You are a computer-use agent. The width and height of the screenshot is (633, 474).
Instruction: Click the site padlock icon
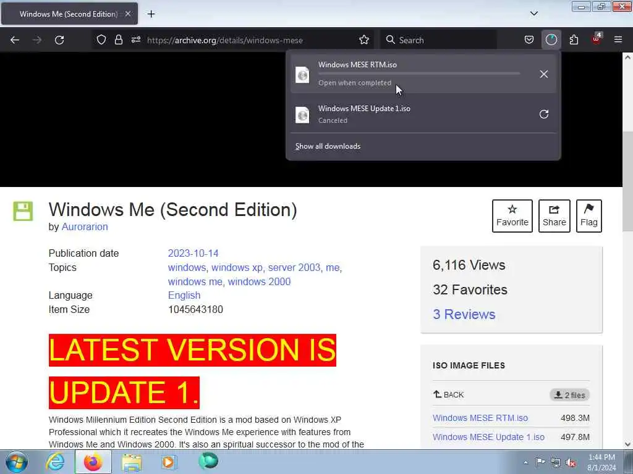pyautogui.click(x=118, y=40)
